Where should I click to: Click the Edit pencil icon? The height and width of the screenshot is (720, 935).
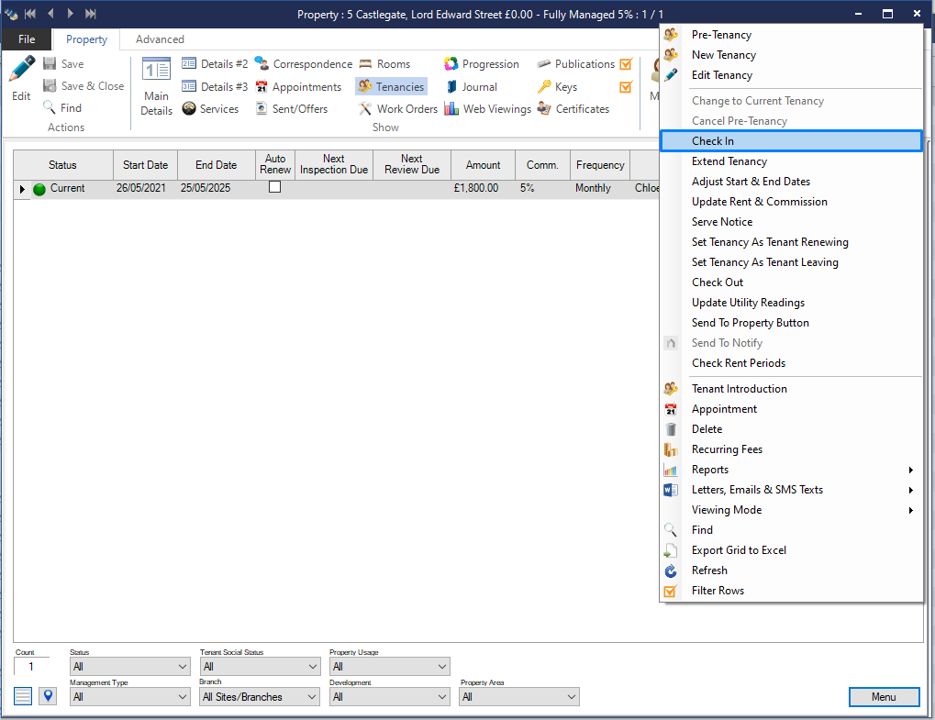tap(21, 72)
